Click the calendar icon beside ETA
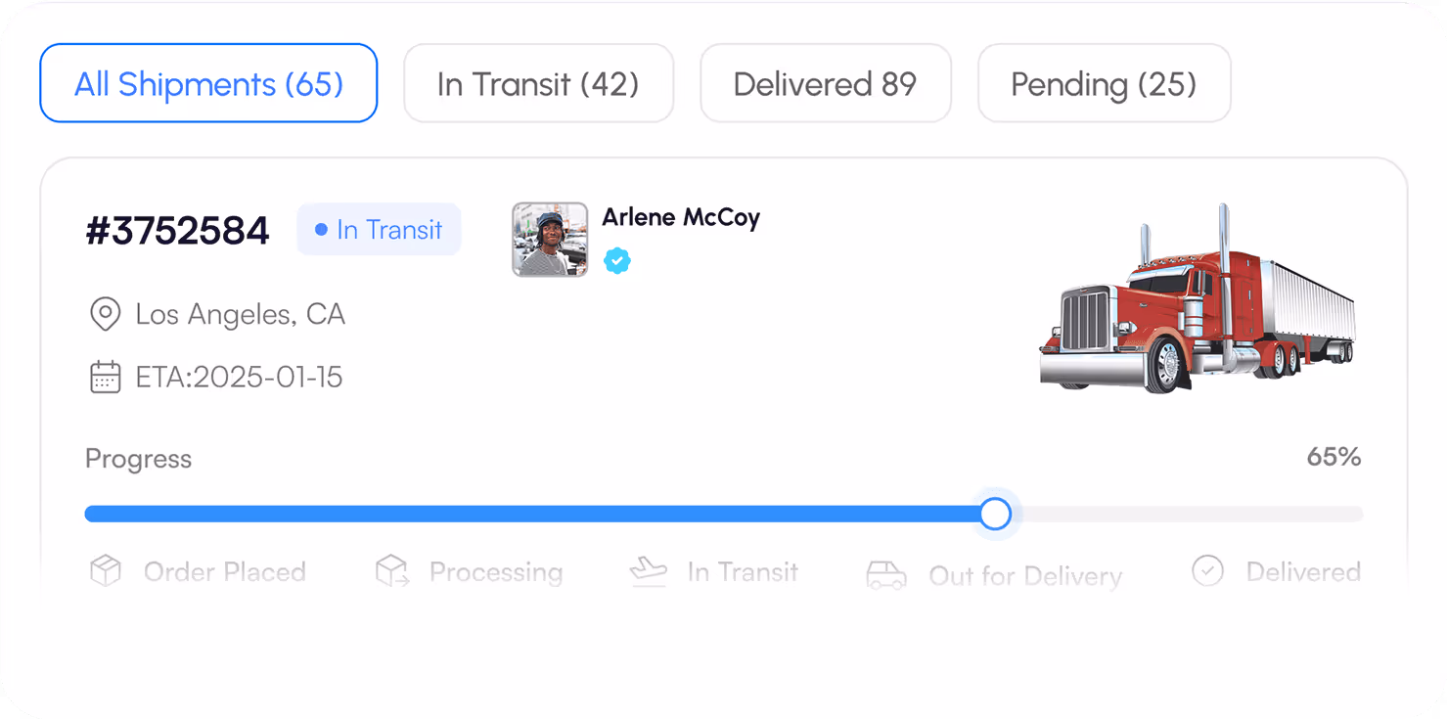 [105, 378]
